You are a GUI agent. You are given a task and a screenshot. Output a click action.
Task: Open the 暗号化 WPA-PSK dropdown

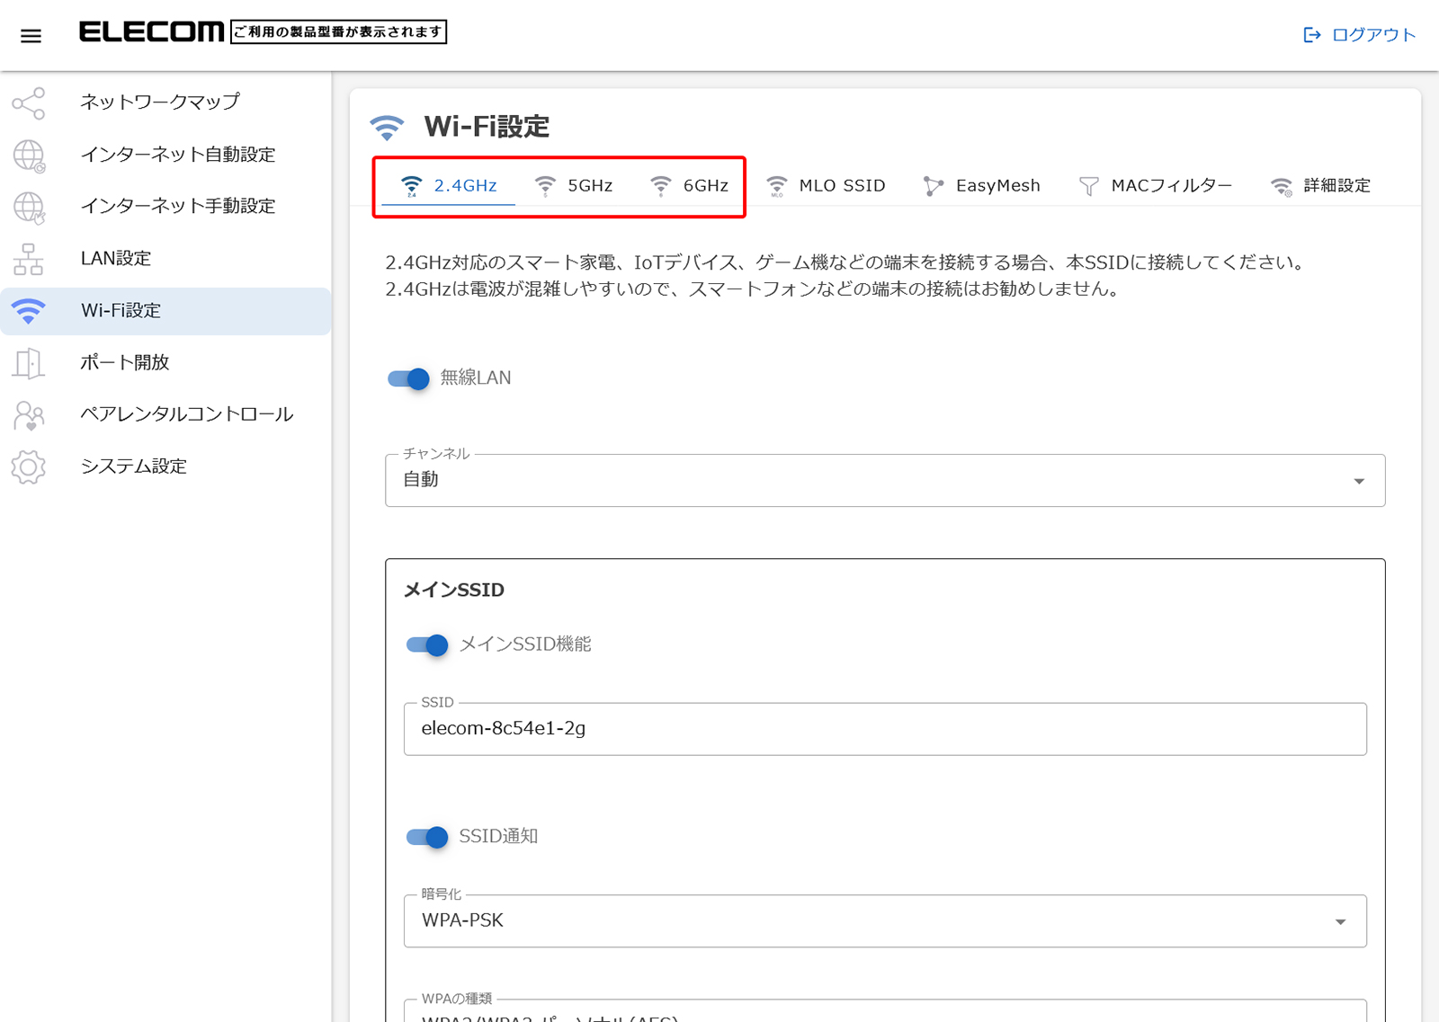coord(884,921)
